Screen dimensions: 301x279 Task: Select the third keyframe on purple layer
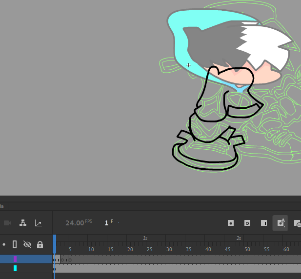point(70,260)
